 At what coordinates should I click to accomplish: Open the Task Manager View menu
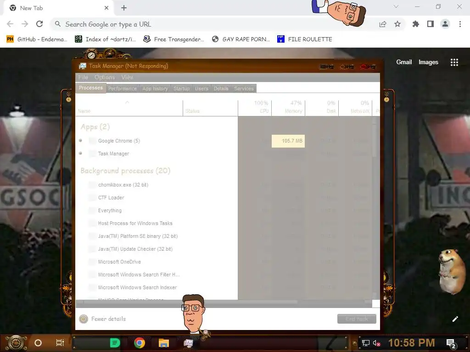click(127, 77)
